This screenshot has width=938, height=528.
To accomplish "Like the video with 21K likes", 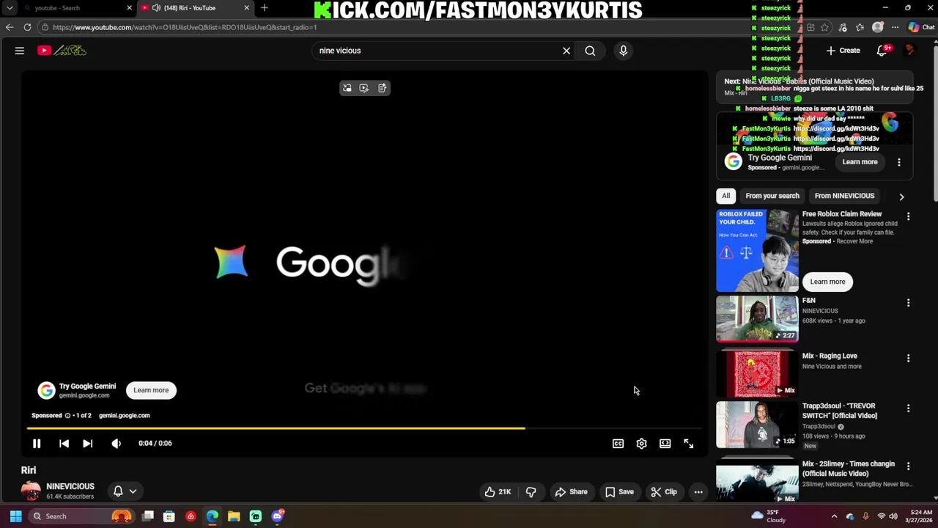I will tap(498, 492).
